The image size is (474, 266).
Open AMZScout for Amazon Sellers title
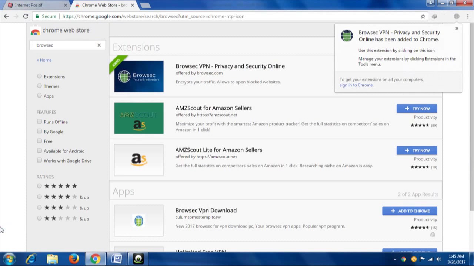pyautogui.click(x=213, y=108)
